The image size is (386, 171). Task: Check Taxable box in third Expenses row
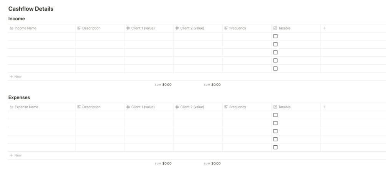(275, 131)
